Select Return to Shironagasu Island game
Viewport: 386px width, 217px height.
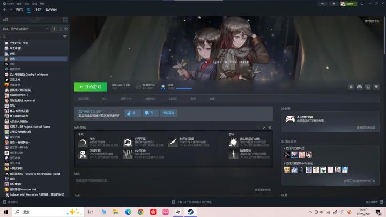(x=35, y=174)
